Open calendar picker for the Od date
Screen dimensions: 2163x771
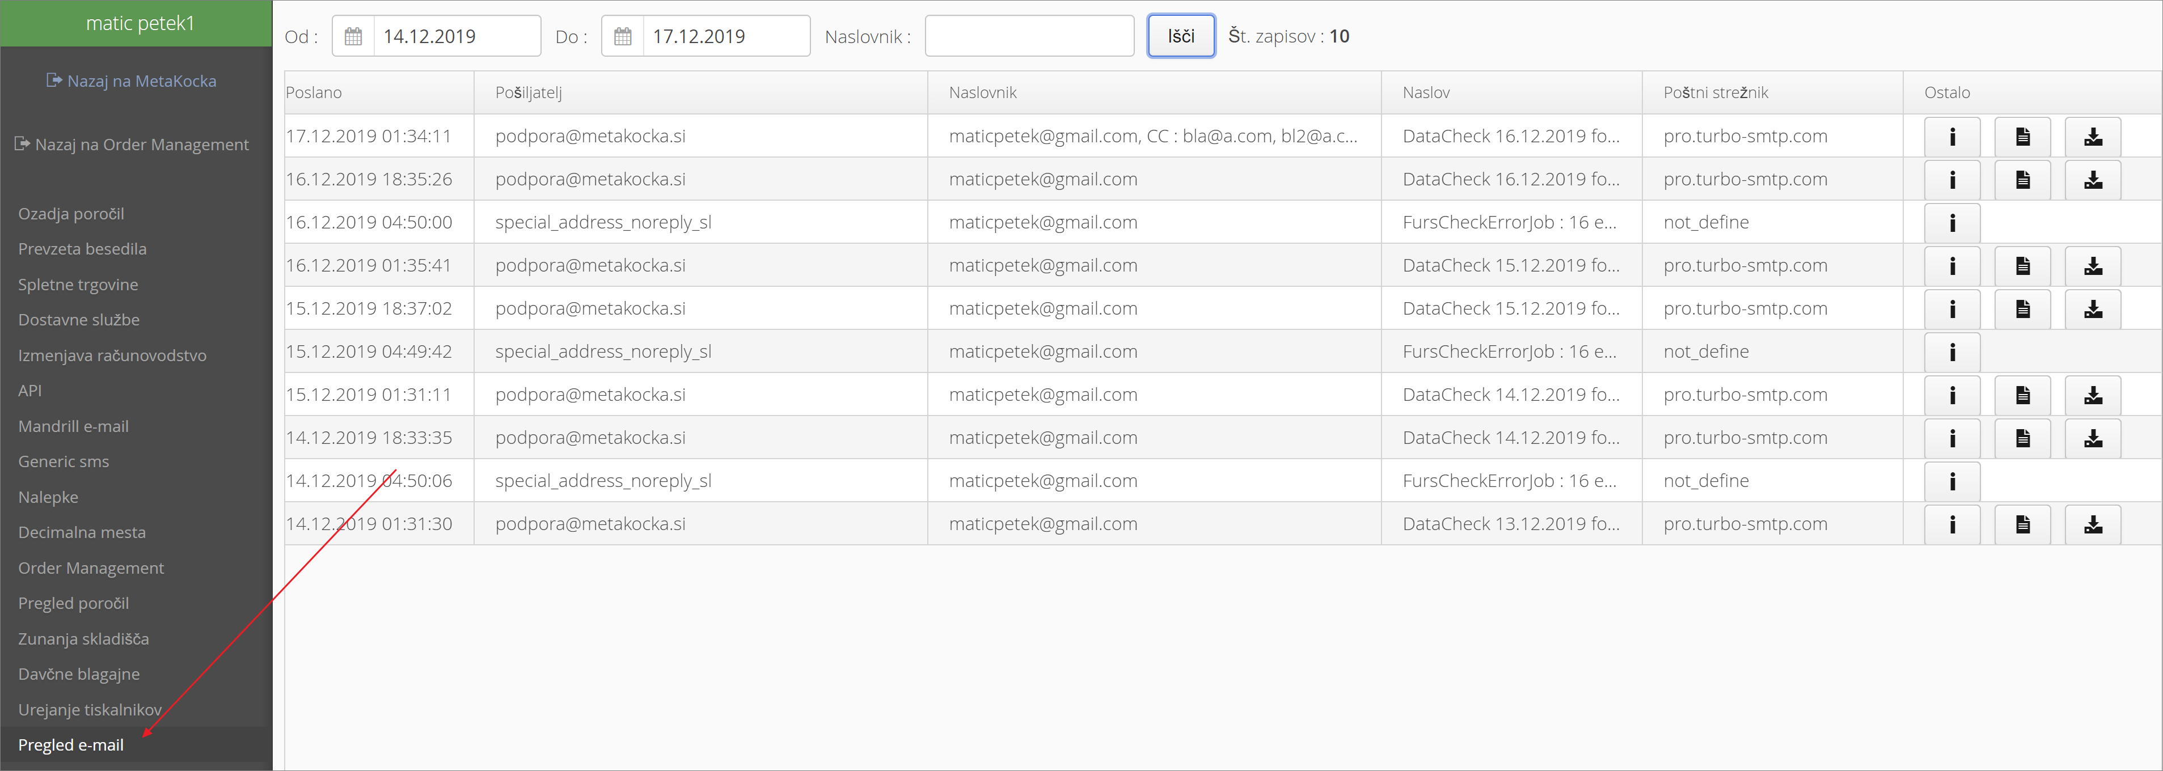(353, 36)
